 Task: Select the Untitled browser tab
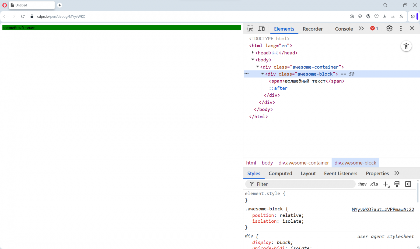pyautogui.click(x=32, y=5)
